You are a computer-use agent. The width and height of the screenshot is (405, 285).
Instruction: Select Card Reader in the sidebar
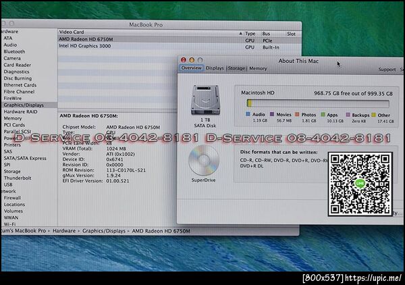(18, 65)
